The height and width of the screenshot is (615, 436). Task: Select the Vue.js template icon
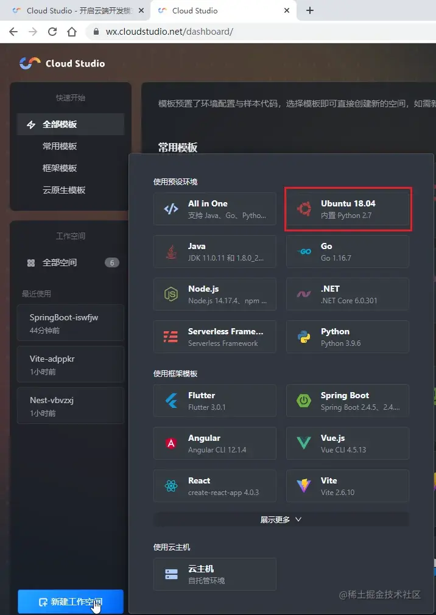pos(304,443)
